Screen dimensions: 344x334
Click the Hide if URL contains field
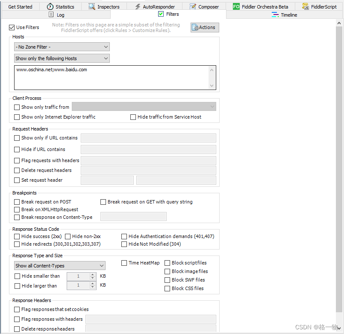pos(148,149)
